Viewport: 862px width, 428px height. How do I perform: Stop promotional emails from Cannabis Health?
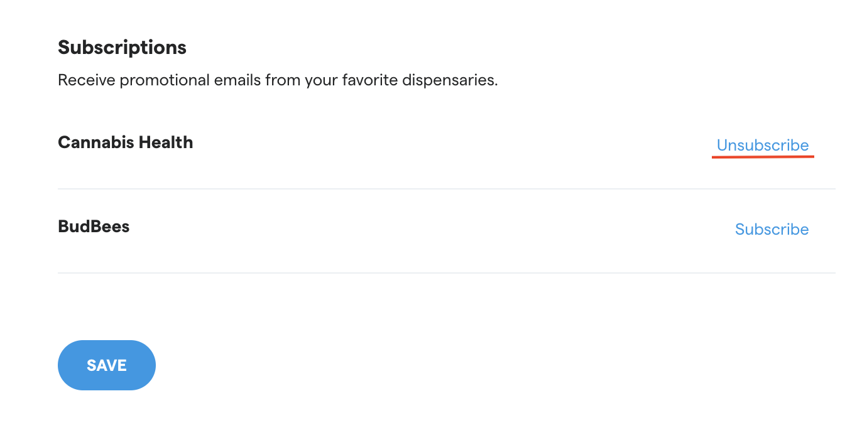(762, 145)
